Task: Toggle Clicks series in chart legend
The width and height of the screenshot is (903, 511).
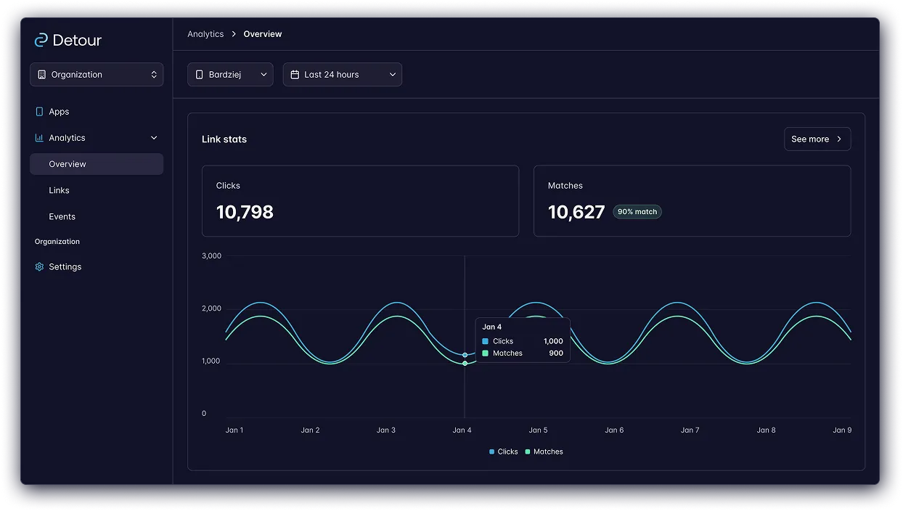Action: (x=504, y=451)
